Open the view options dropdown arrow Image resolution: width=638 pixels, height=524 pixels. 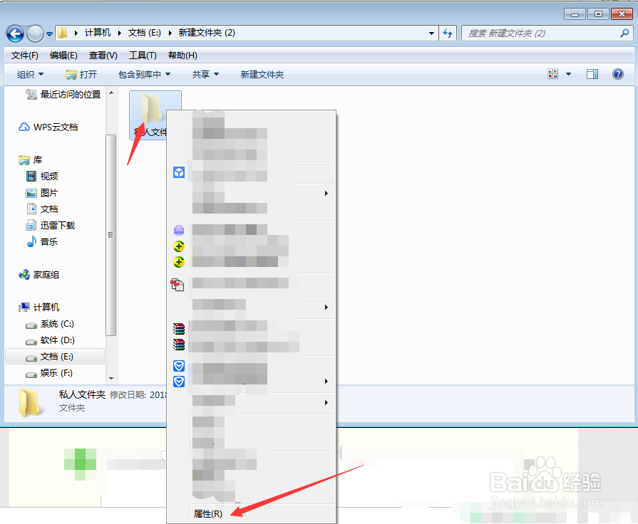click(x=568, y=74)
